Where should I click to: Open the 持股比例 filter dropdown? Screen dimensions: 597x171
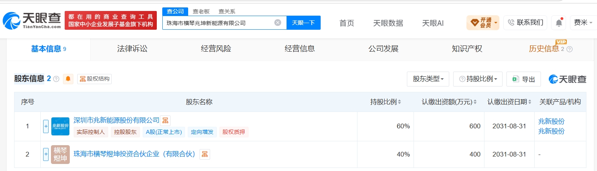coord(477,79)
